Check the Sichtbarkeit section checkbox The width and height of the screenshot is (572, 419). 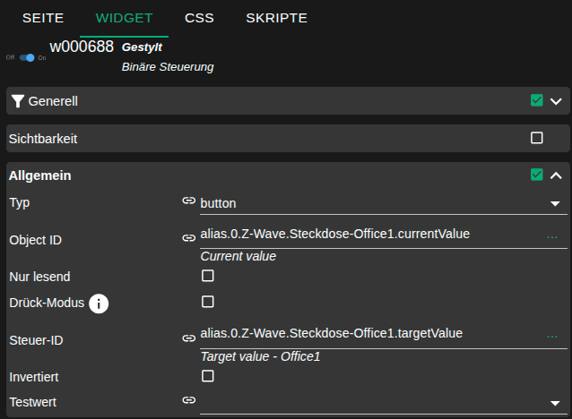tap(537, 138)
